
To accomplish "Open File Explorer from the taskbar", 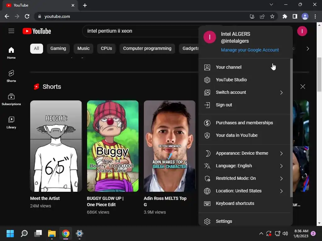I will click(x=52, y=233).
